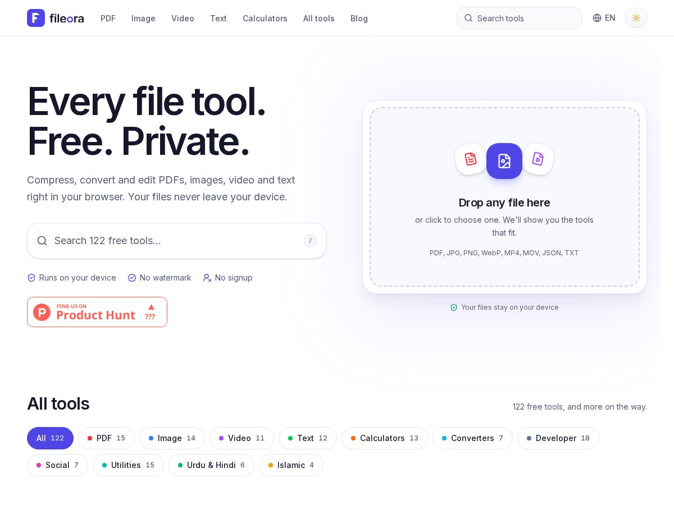674x505 pixels.
Task: Select the All 122 filter chip
Action: click(x=50, y=438)
